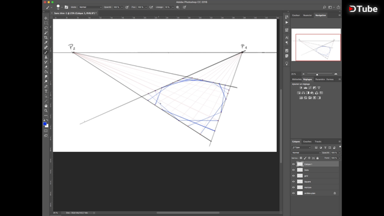384x216 pixels.
Task: Switch to the Bibliothèques tab
Action: coord(296,79)
